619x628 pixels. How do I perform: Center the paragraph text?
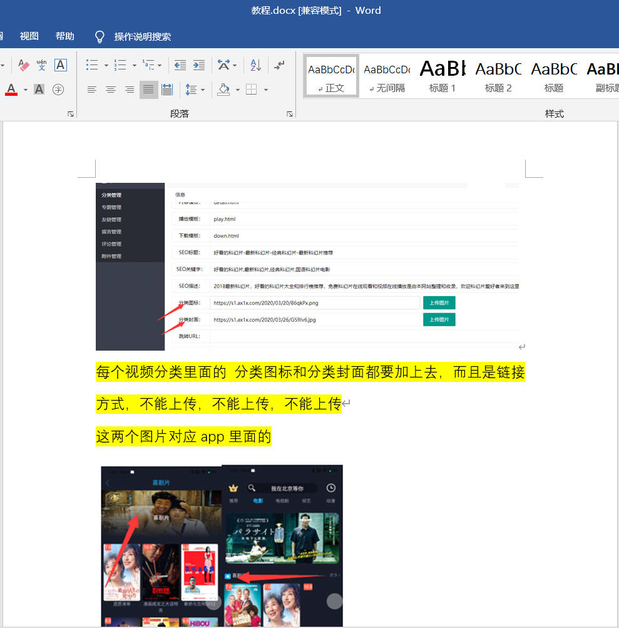click(111, 90)
